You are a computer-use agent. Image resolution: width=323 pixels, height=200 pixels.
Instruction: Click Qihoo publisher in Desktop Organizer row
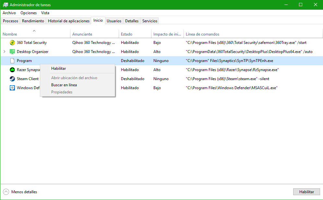tap(93, 52)
